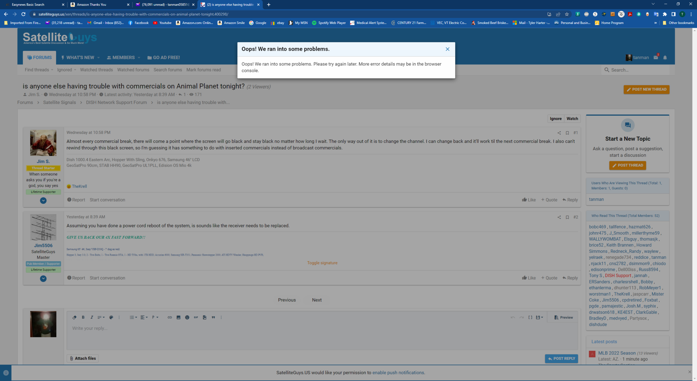Click the insert GIF icon

pyautogui.click(x=196, y=317)
